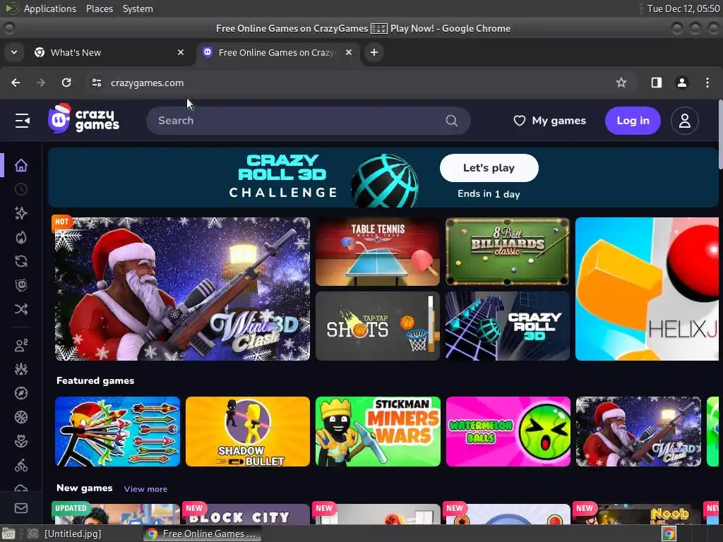
Task: Open My games link
Action: coord(549,121)
